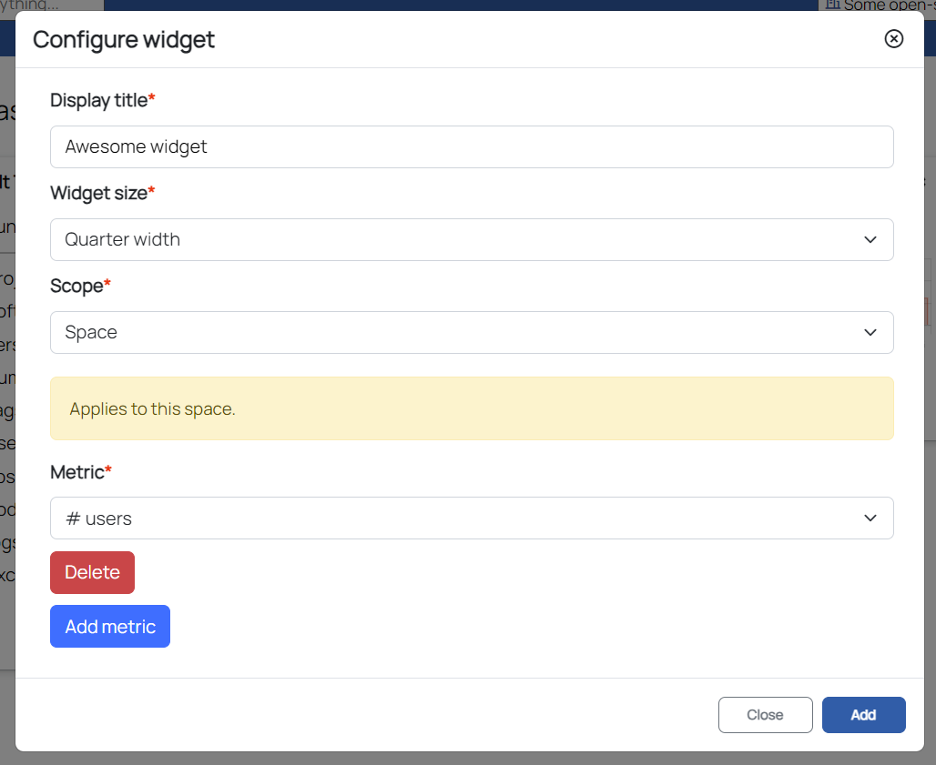936x765 pixels.
Task: Click the 'Metric' field label
Action: tap(77, 471)
